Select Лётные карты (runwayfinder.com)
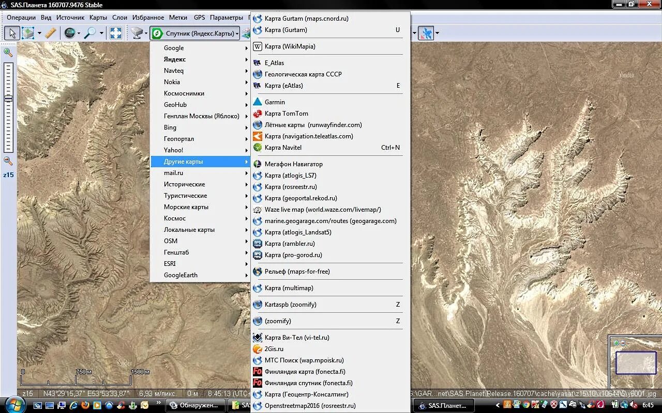The width and height of the screenshot is (662, 413). (x=330, y=125)
